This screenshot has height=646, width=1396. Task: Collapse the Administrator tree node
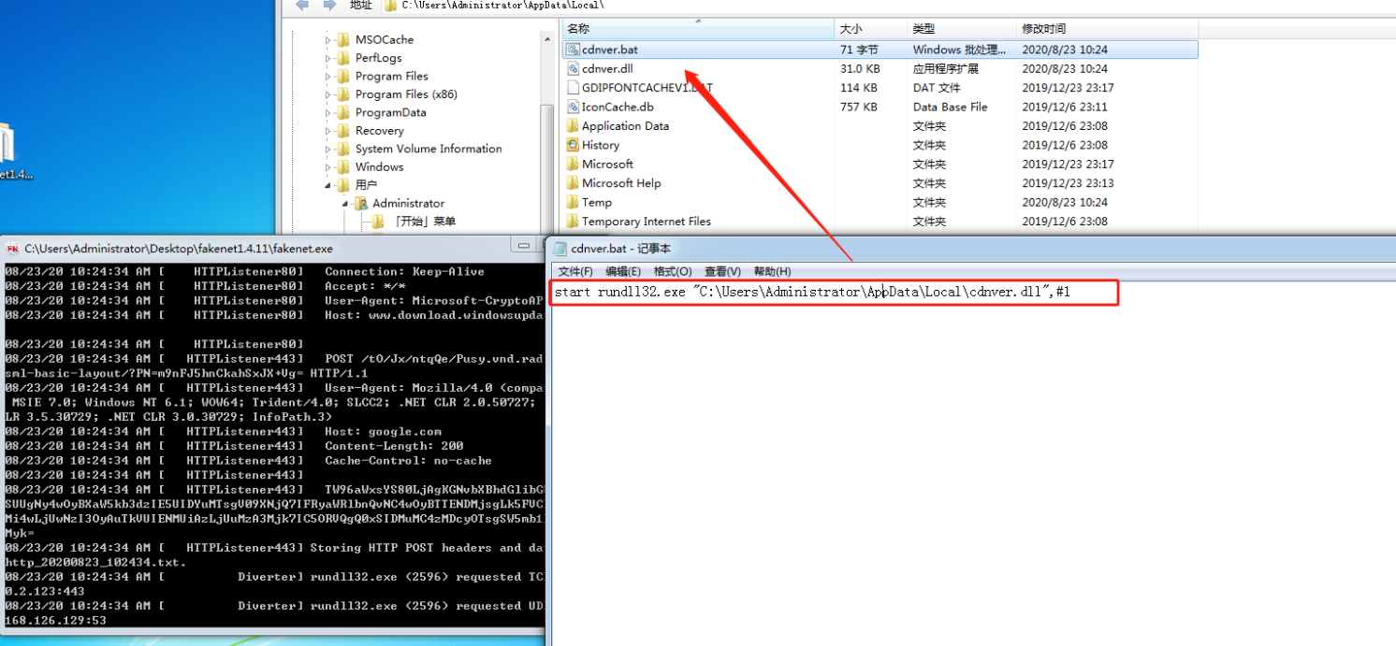345,204
